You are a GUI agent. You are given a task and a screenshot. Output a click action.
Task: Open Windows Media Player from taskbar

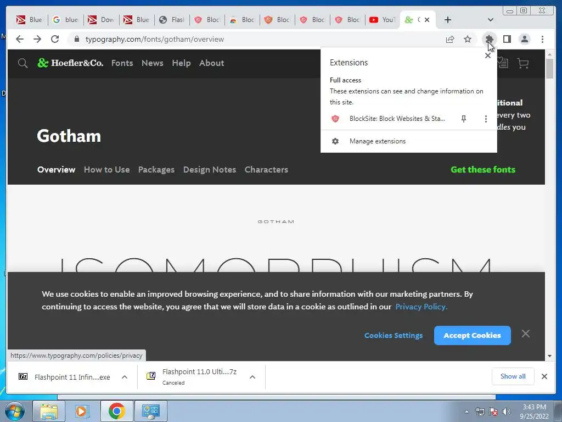82,411
